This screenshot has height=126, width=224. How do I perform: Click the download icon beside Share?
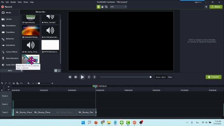206,7
